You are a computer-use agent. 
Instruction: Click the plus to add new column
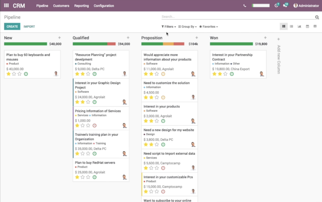pos(279,39)
